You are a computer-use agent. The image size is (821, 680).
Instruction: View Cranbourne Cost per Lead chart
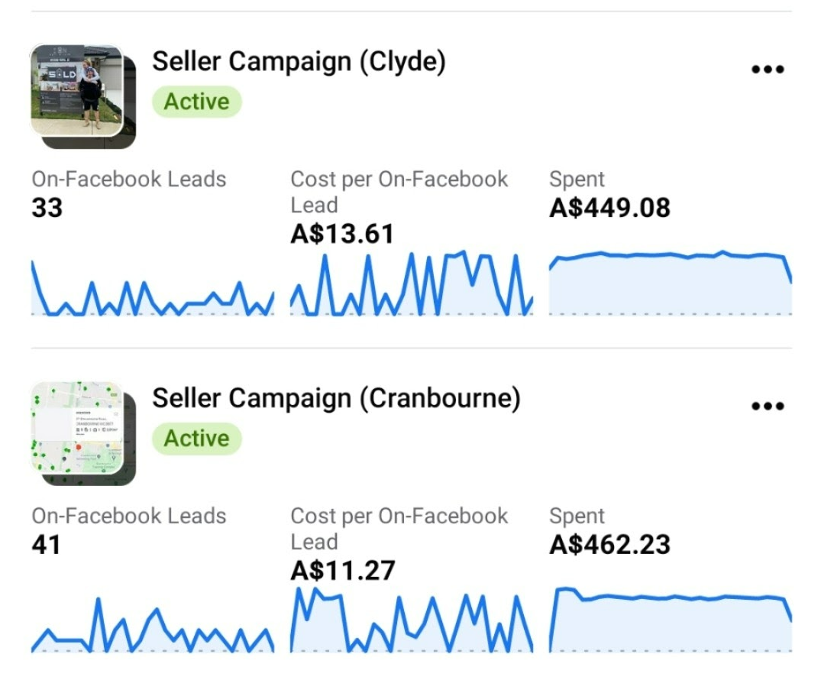click(411, 620)
